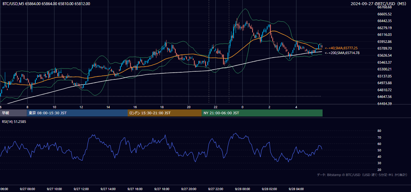Select the 東京 08:00-15:30 JST session band

click(x=77, y=113)
